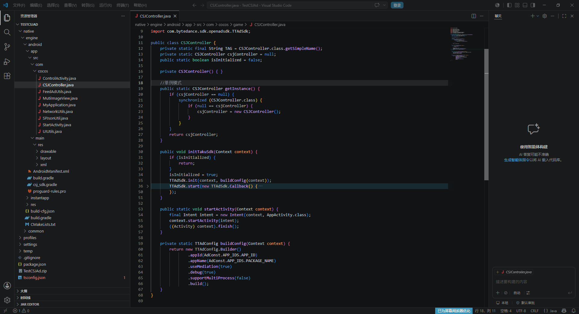The image size is (579, 314).
Task: Expand the JAR EDITOR section
Action: 30,304
